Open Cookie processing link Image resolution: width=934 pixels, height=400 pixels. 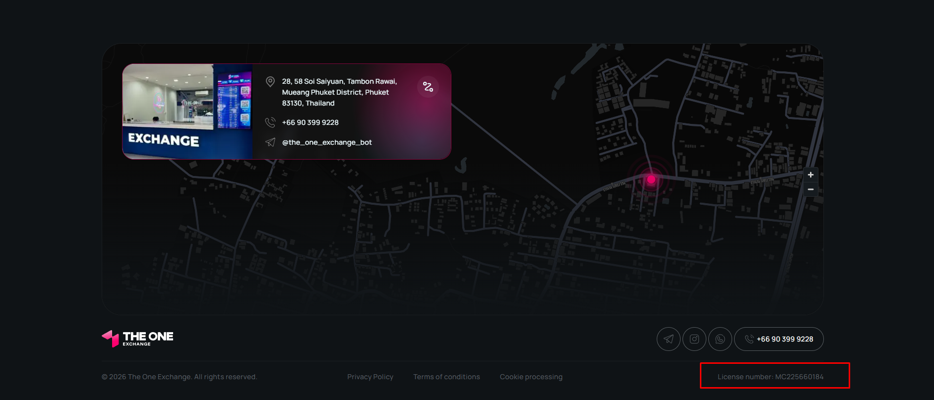click(531, 377)
